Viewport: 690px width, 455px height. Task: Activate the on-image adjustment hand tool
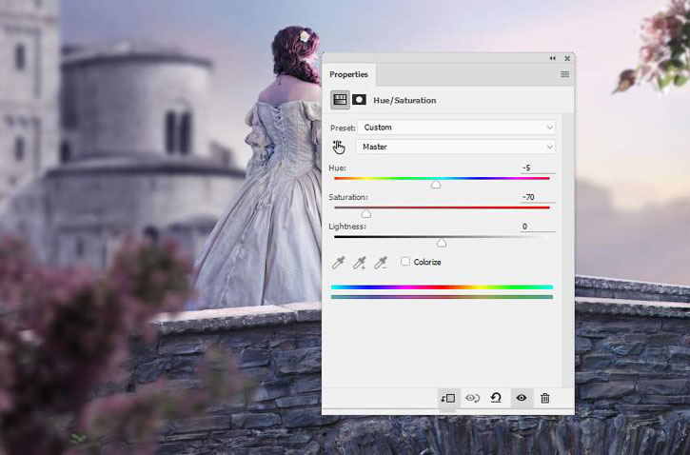point(339,148)
